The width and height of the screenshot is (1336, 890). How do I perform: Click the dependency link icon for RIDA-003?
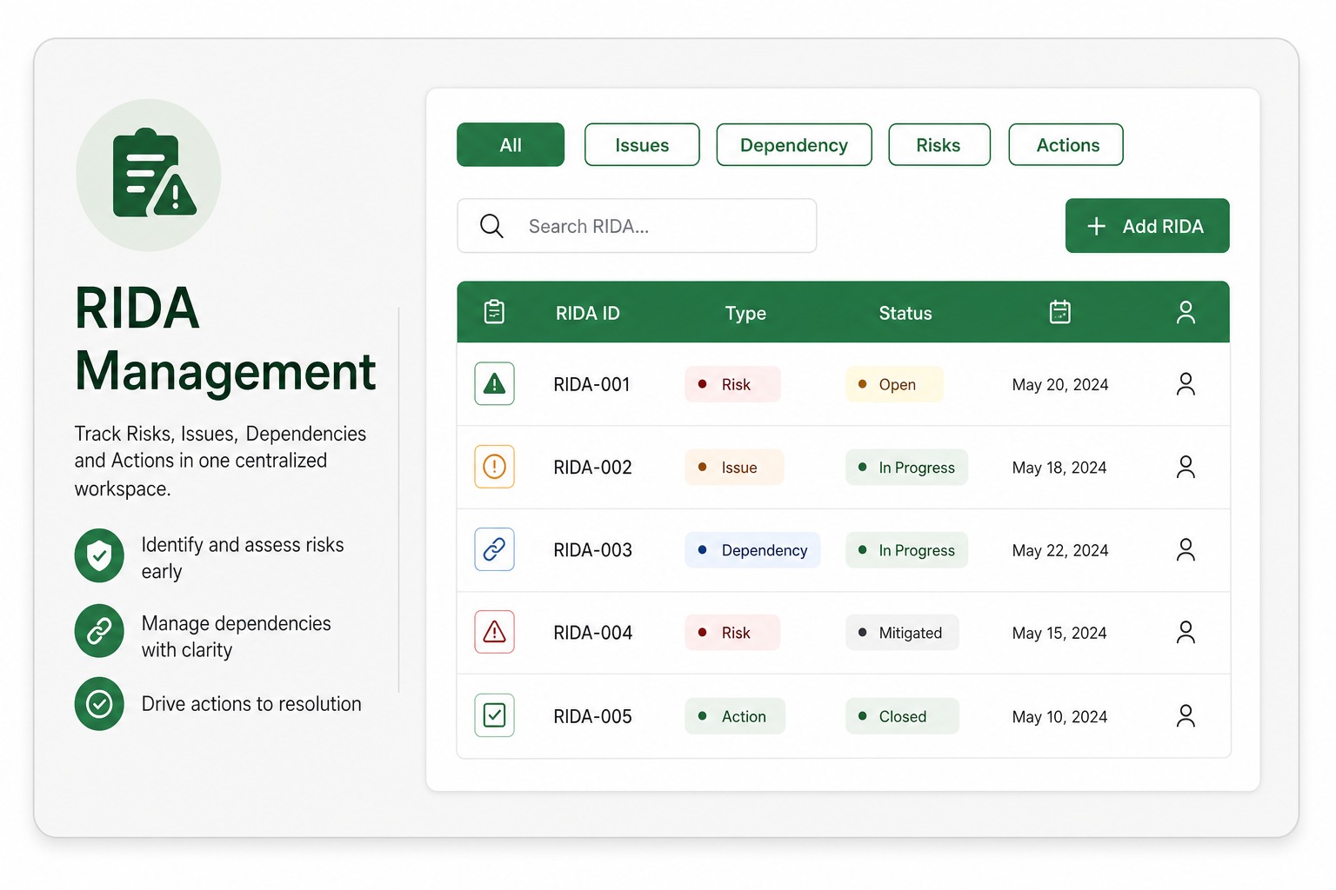[494, 549]
